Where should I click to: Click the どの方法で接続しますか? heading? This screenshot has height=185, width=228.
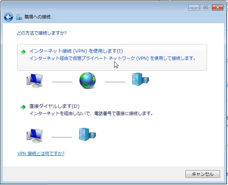coord(42,33)
